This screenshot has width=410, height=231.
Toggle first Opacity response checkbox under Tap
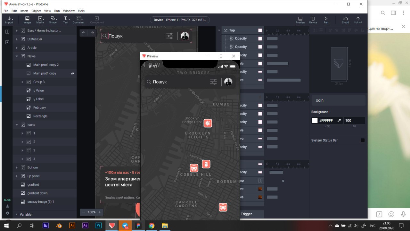click(260, 38)
